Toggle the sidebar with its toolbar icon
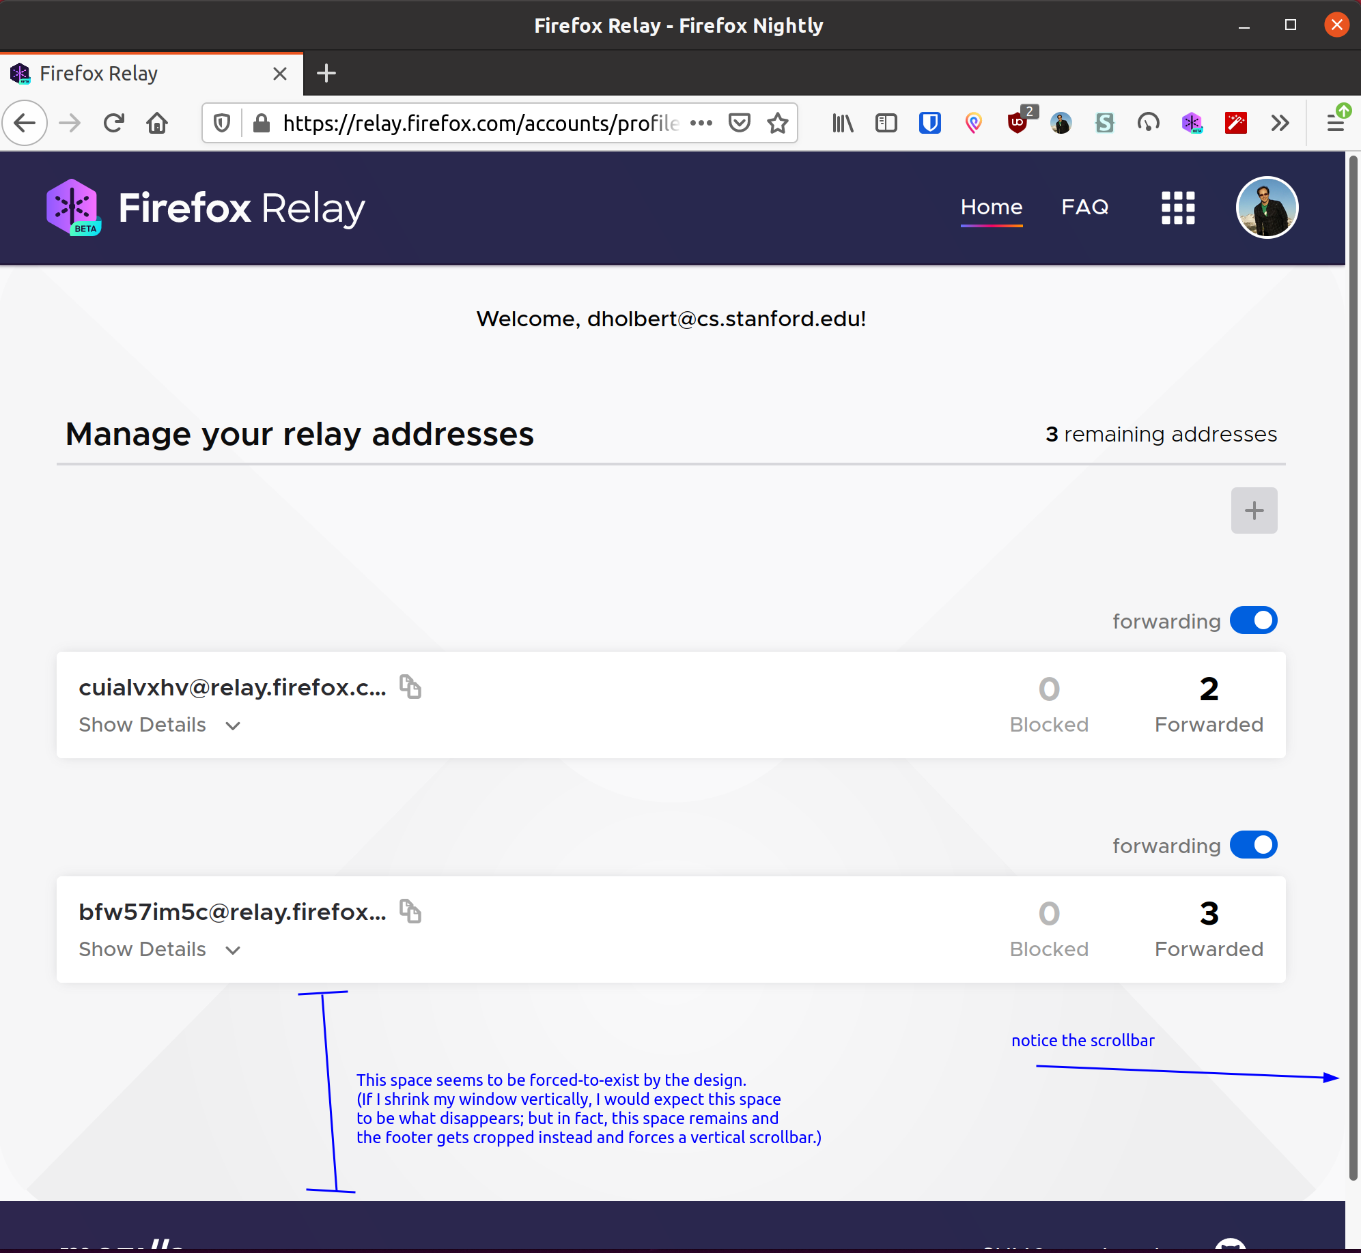 886,123
